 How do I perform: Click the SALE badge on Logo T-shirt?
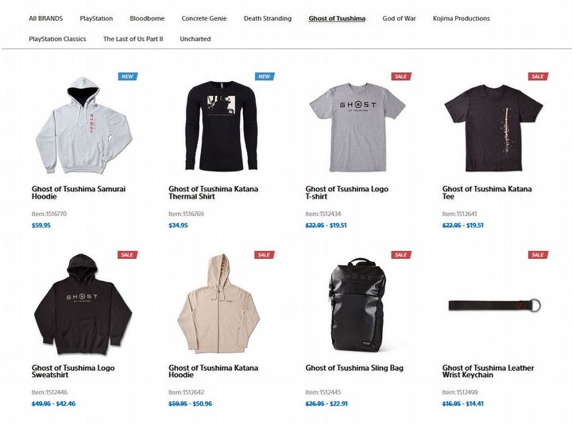tap(401, 76)
